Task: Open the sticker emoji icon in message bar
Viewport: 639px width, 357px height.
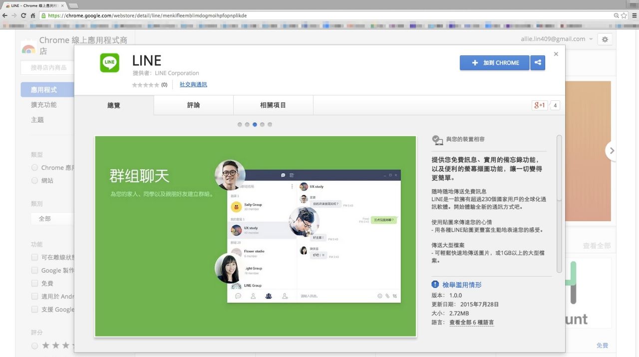Action: [x=379, y=296]
